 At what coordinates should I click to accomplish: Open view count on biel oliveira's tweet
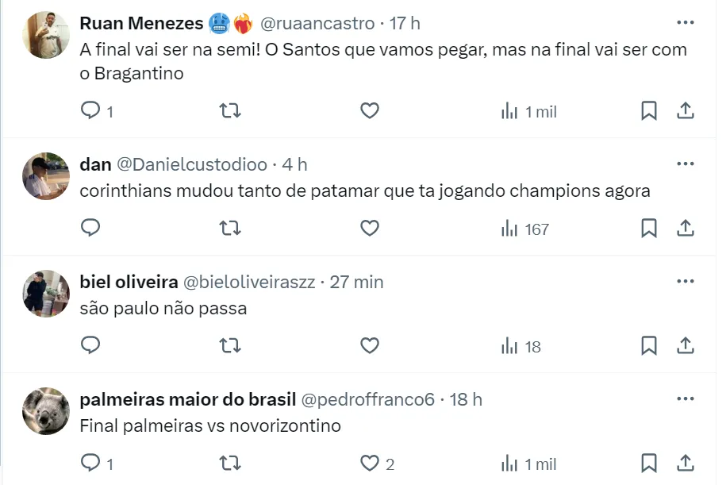tap(520, 345)
